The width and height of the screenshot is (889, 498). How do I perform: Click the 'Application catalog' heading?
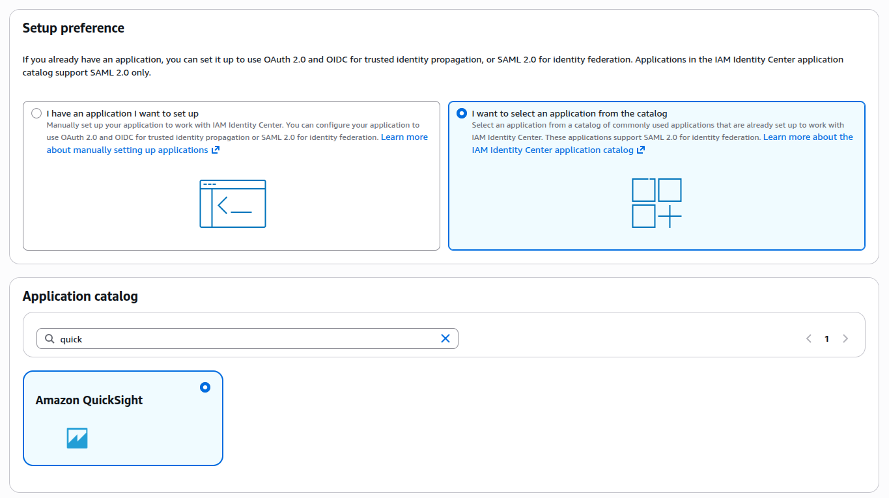point(80,296)
